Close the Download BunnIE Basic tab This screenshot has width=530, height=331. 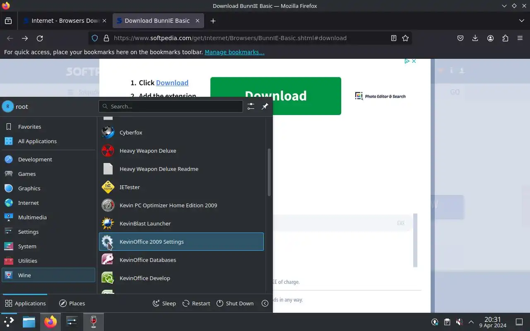(x=198, y=21)
